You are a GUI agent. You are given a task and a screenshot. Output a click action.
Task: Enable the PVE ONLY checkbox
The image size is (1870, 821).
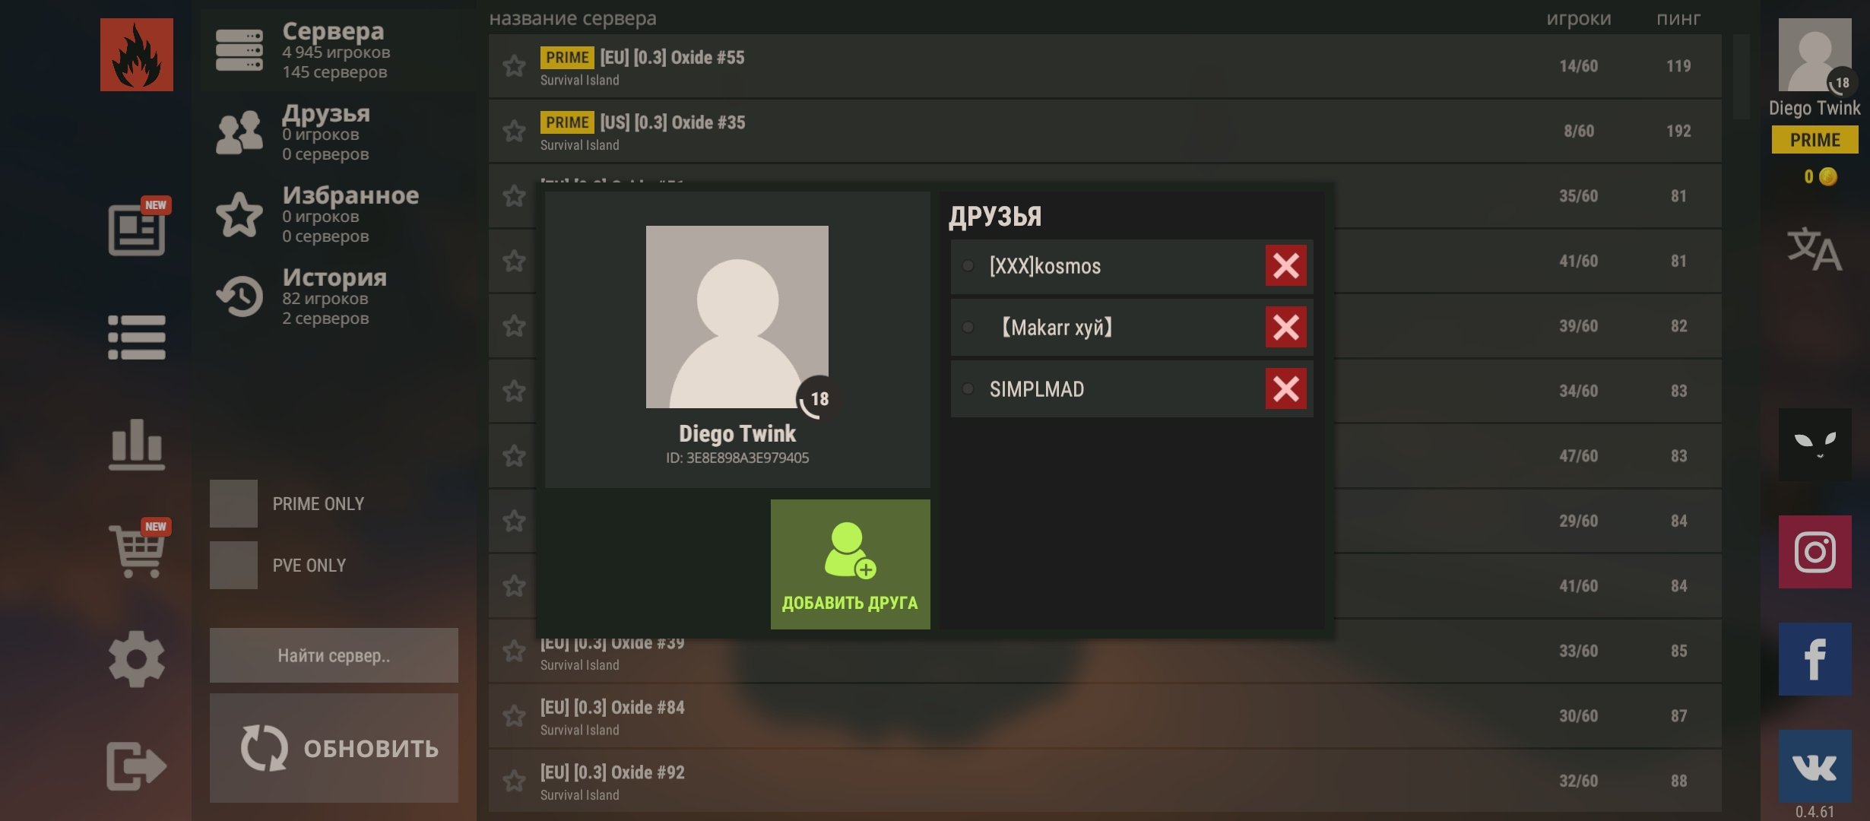tap(234, 565)
